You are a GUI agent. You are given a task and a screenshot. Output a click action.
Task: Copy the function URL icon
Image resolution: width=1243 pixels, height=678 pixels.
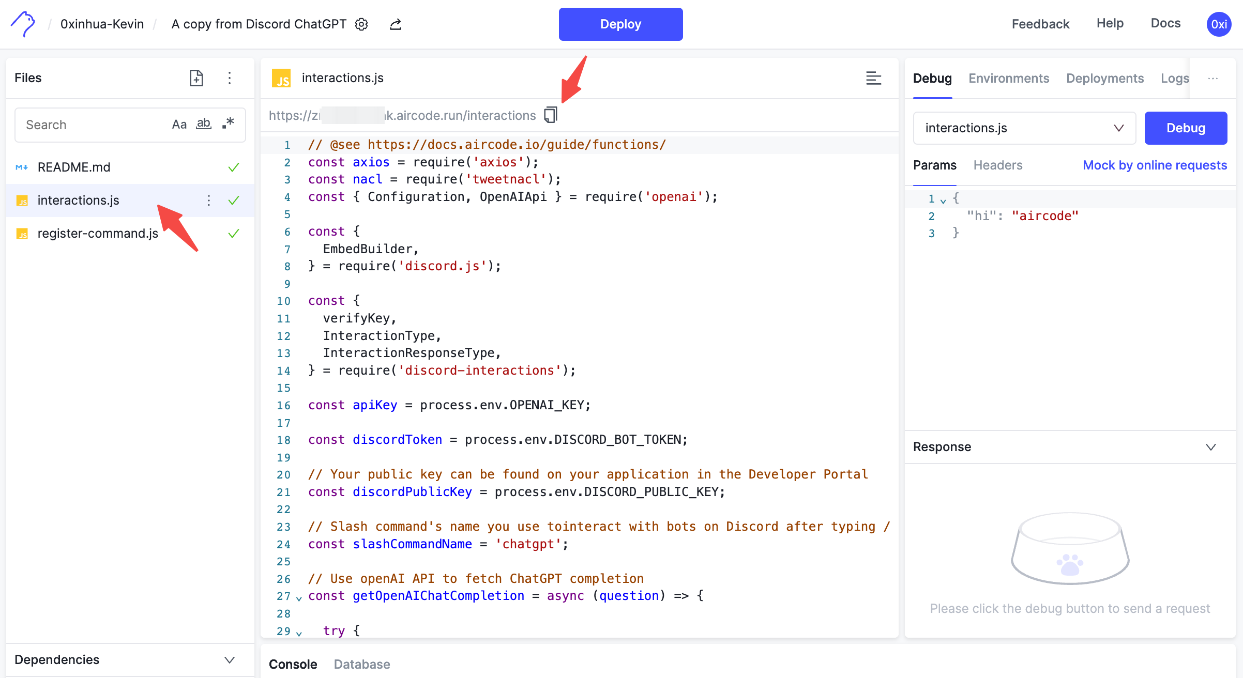551,115
